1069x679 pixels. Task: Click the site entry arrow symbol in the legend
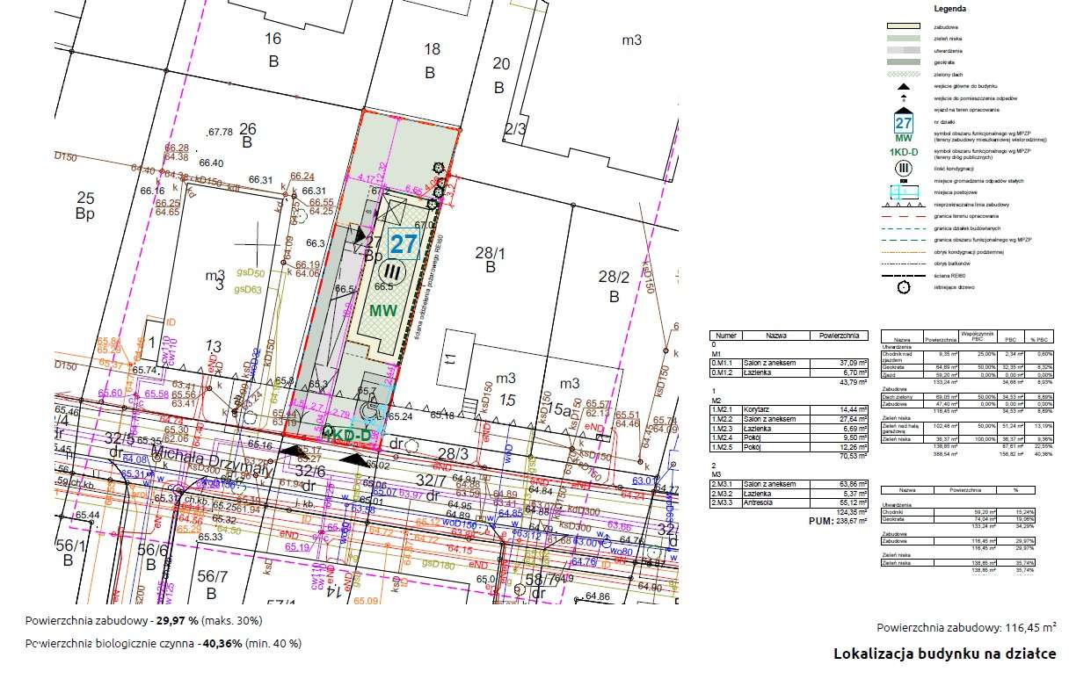pos(904,110)
